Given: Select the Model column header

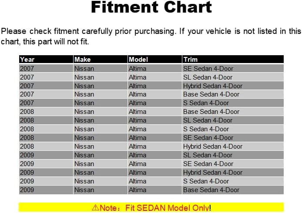Looking at the screenshot, I should point(155,59).
